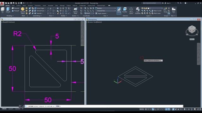Screen dimensions: 202x113
Task: Close the command line with X icon
Action: 21,106
